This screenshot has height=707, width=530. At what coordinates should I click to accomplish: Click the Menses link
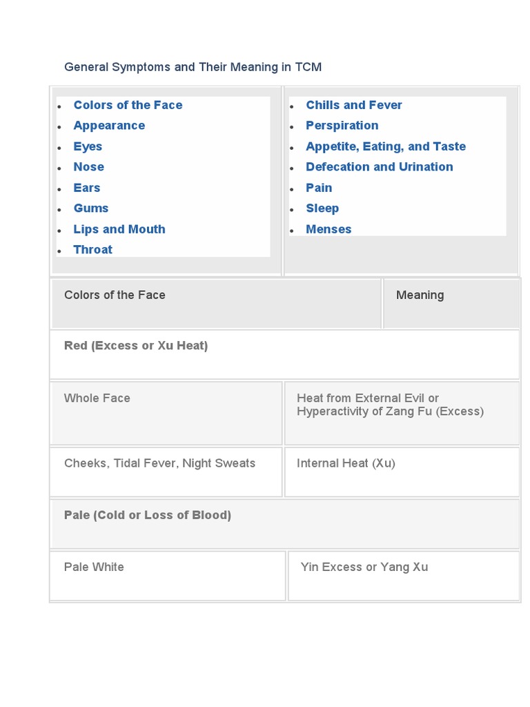coord(328,229)
